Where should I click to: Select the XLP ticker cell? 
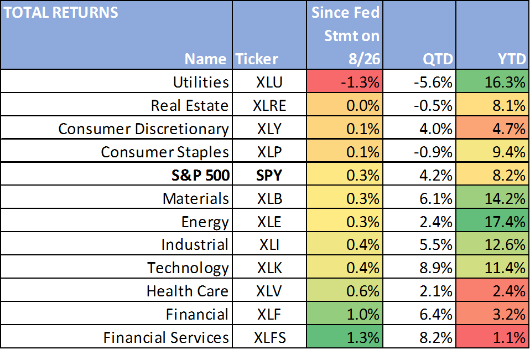coord(269,151)
